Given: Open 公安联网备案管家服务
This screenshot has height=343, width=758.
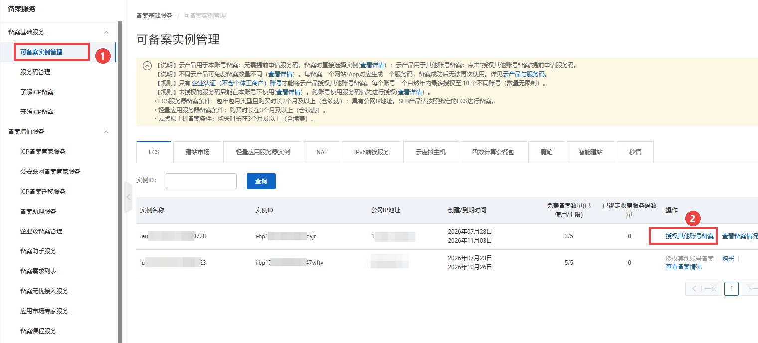Looking at the screenshot, I should coord(50,172).
